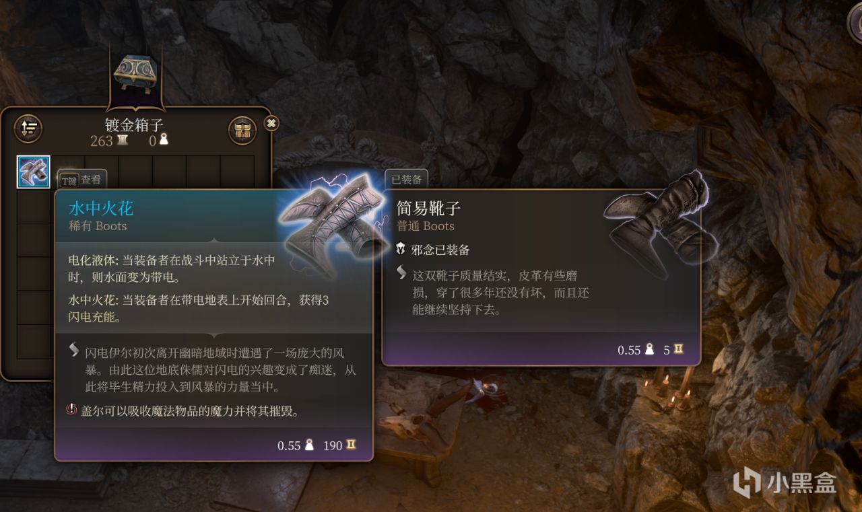Click the T键 查看 inspect button

tap(82, 180)
